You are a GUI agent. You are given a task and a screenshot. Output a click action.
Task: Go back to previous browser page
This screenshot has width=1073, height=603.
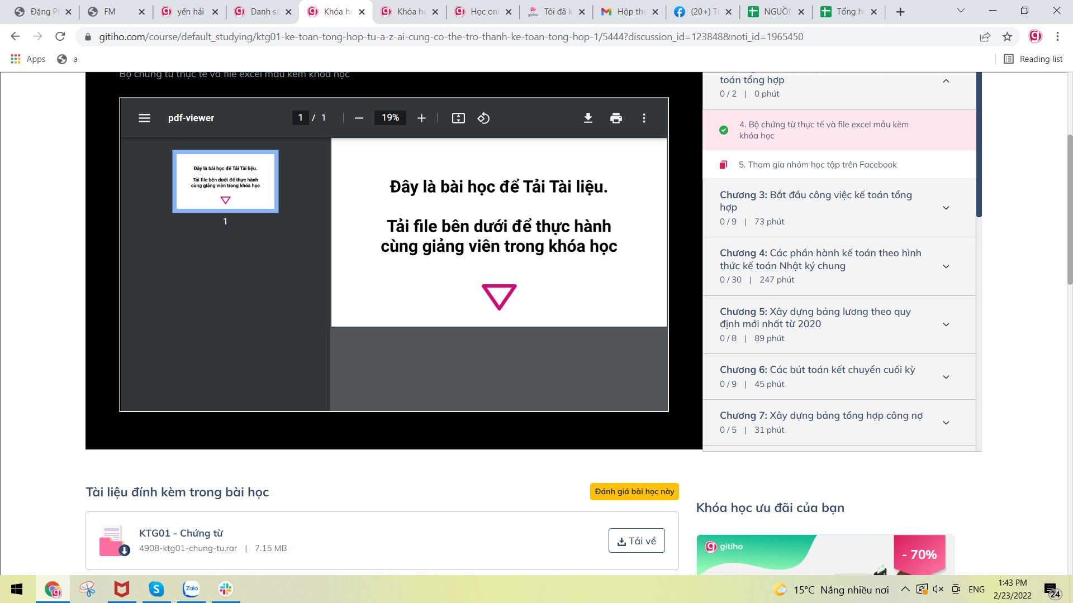coord(15,36)
